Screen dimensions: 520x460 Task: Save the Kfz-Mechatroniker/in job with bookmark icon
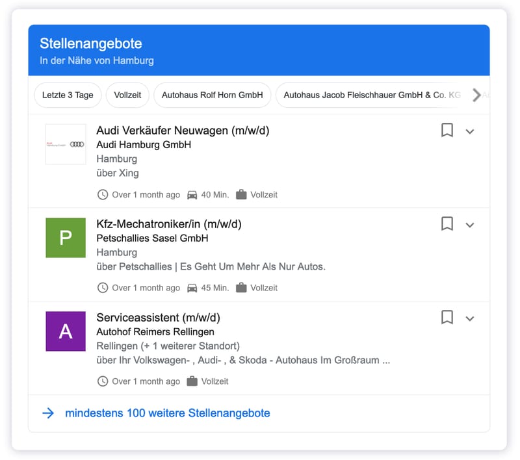point(447,224)
